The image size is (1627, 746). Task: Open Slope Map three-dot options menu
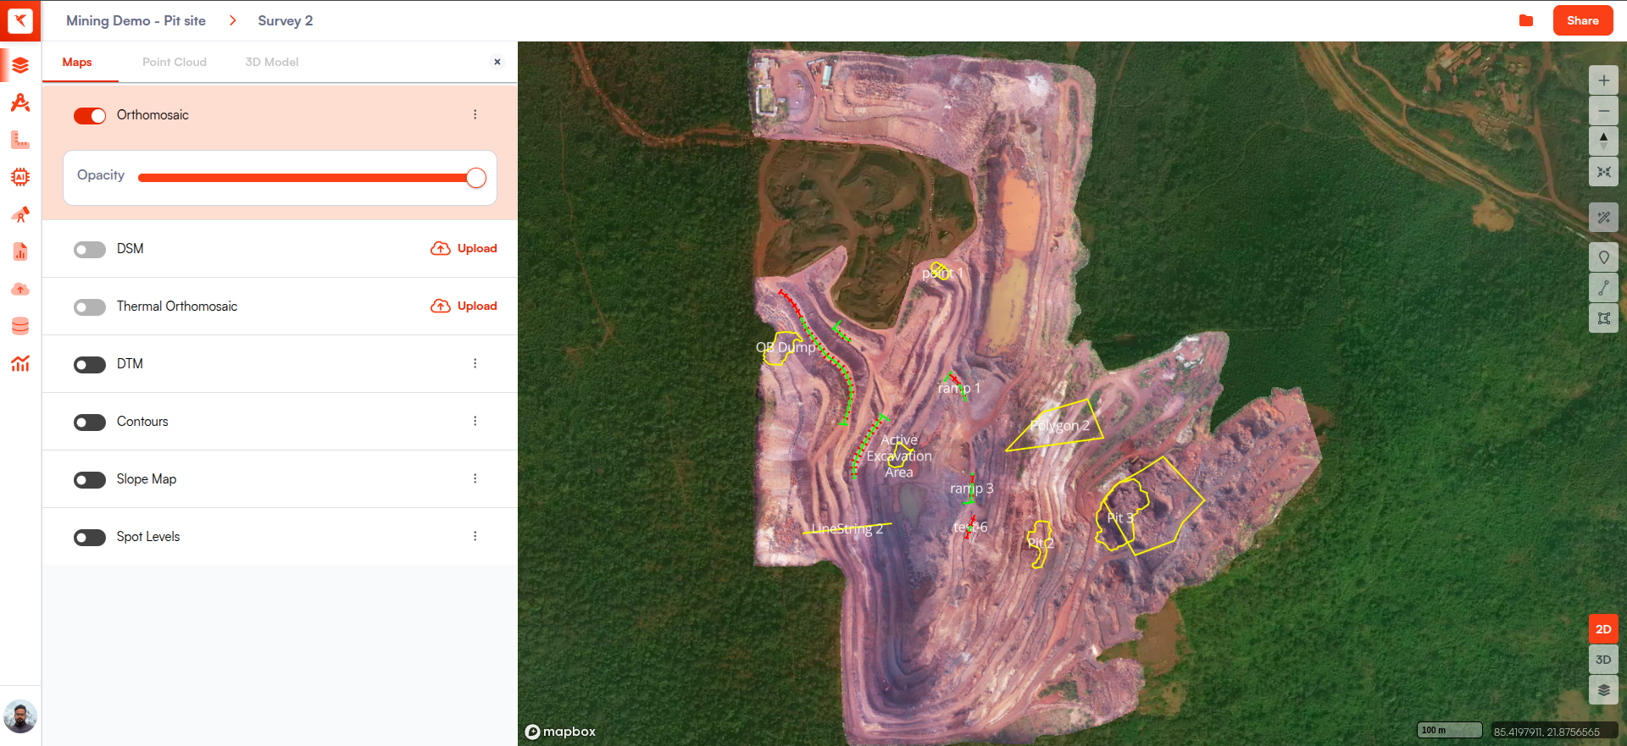point(475,478)
